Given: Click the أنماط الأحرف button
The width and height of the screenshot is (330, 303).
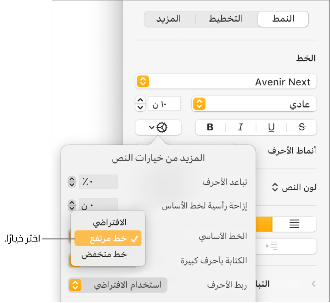Looking at the screenshot, I should coord(292,150).
